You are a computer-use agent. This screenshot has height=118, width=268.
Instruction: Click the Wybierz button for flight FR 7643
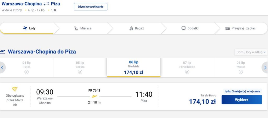pyautogui.click(x=242, y=100)
